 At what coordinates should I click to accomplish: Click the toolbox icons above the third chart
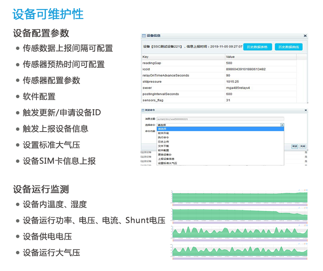point(302,225)
